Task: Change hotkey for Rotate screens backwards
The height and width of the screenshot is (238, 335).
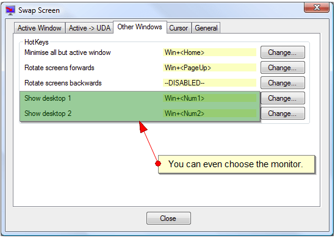Action: click(283, 83)
